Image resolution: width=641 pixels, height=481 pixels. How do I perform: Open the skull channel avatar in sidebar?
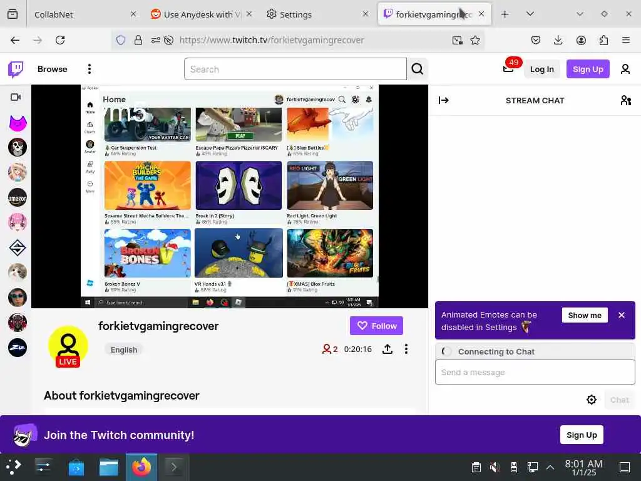[x=18, y=147]
